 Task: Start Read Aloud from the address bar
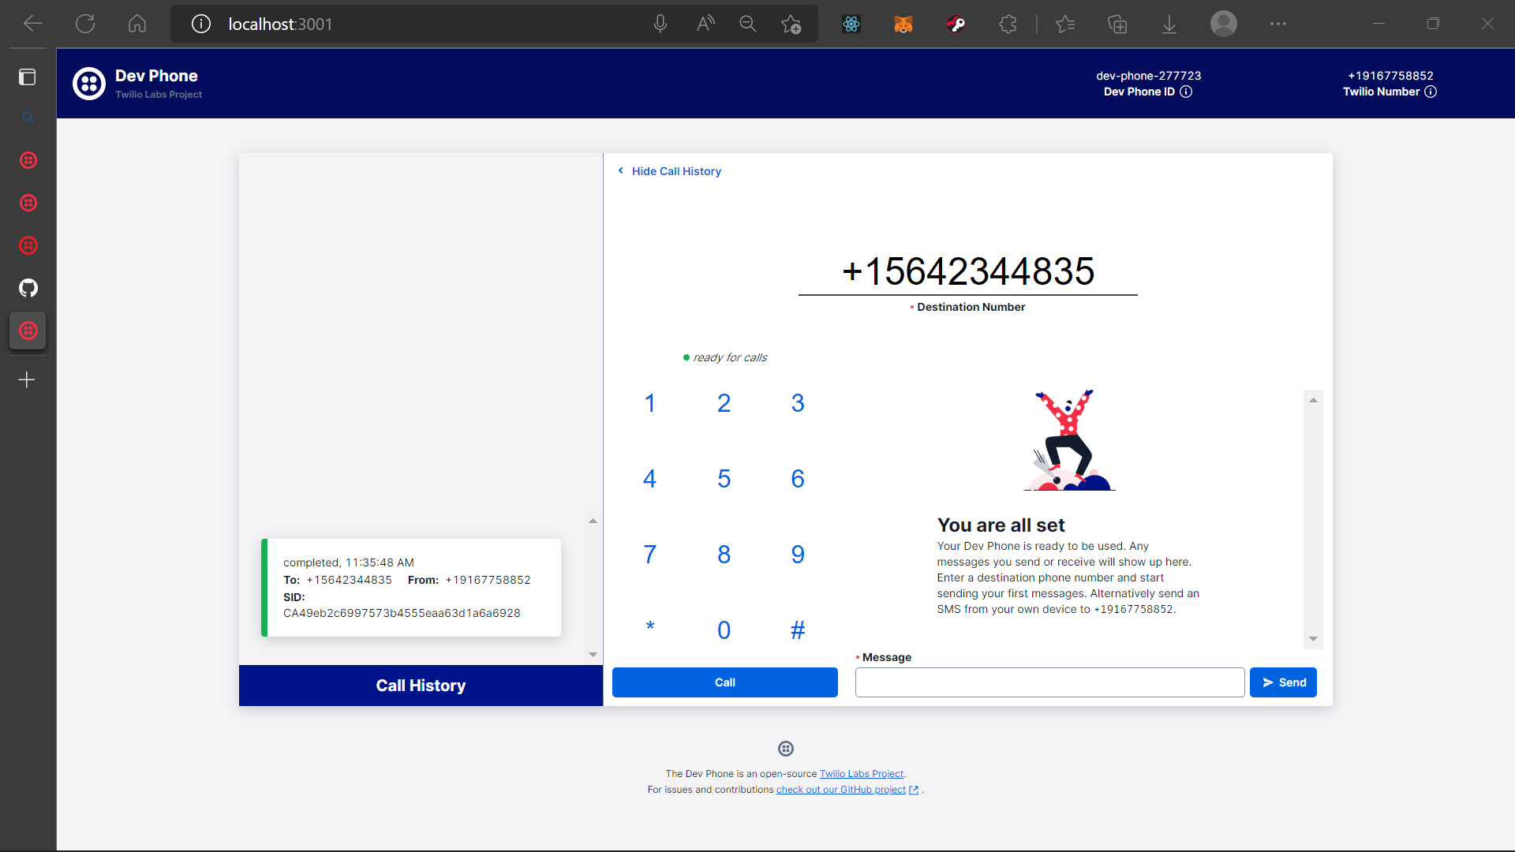click(705, 24)
